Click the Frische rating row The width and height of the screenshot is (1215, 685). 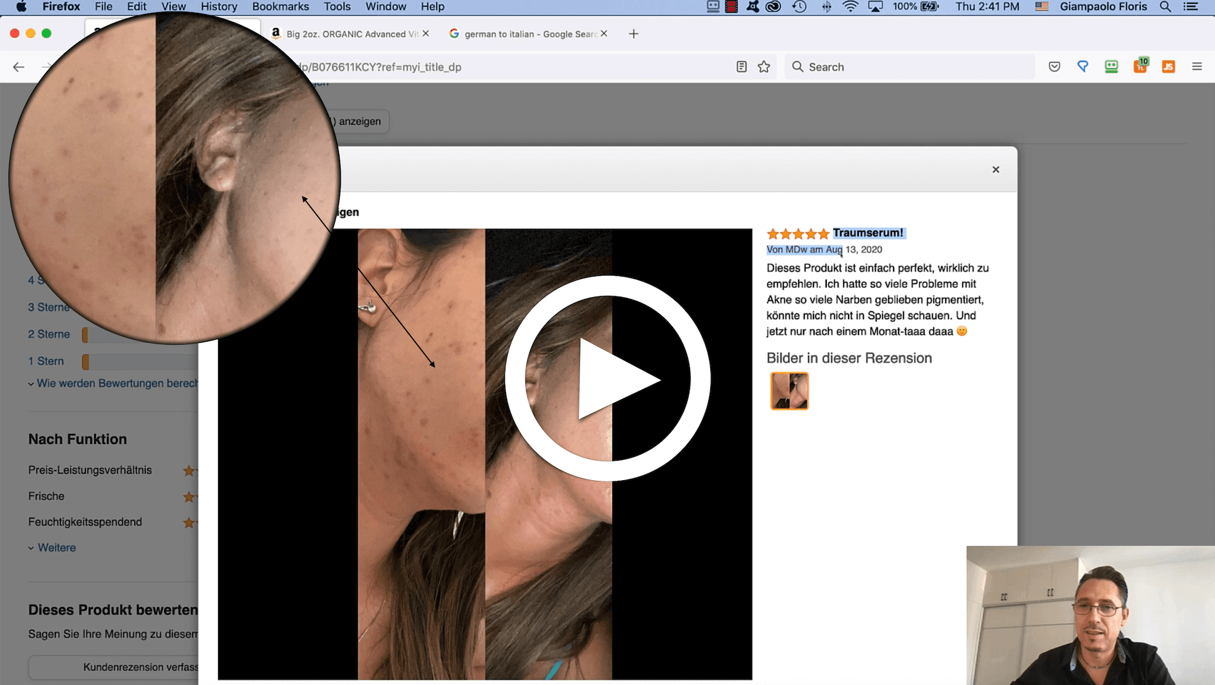click(113, 497)
